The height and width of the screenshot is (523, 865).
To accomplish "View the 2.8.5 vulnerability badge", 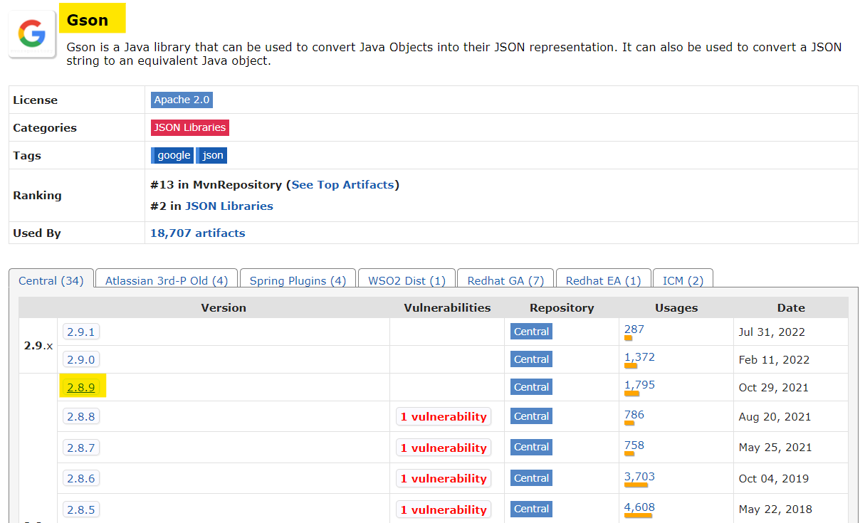I will pyautogui.click(x=444, y=509).
